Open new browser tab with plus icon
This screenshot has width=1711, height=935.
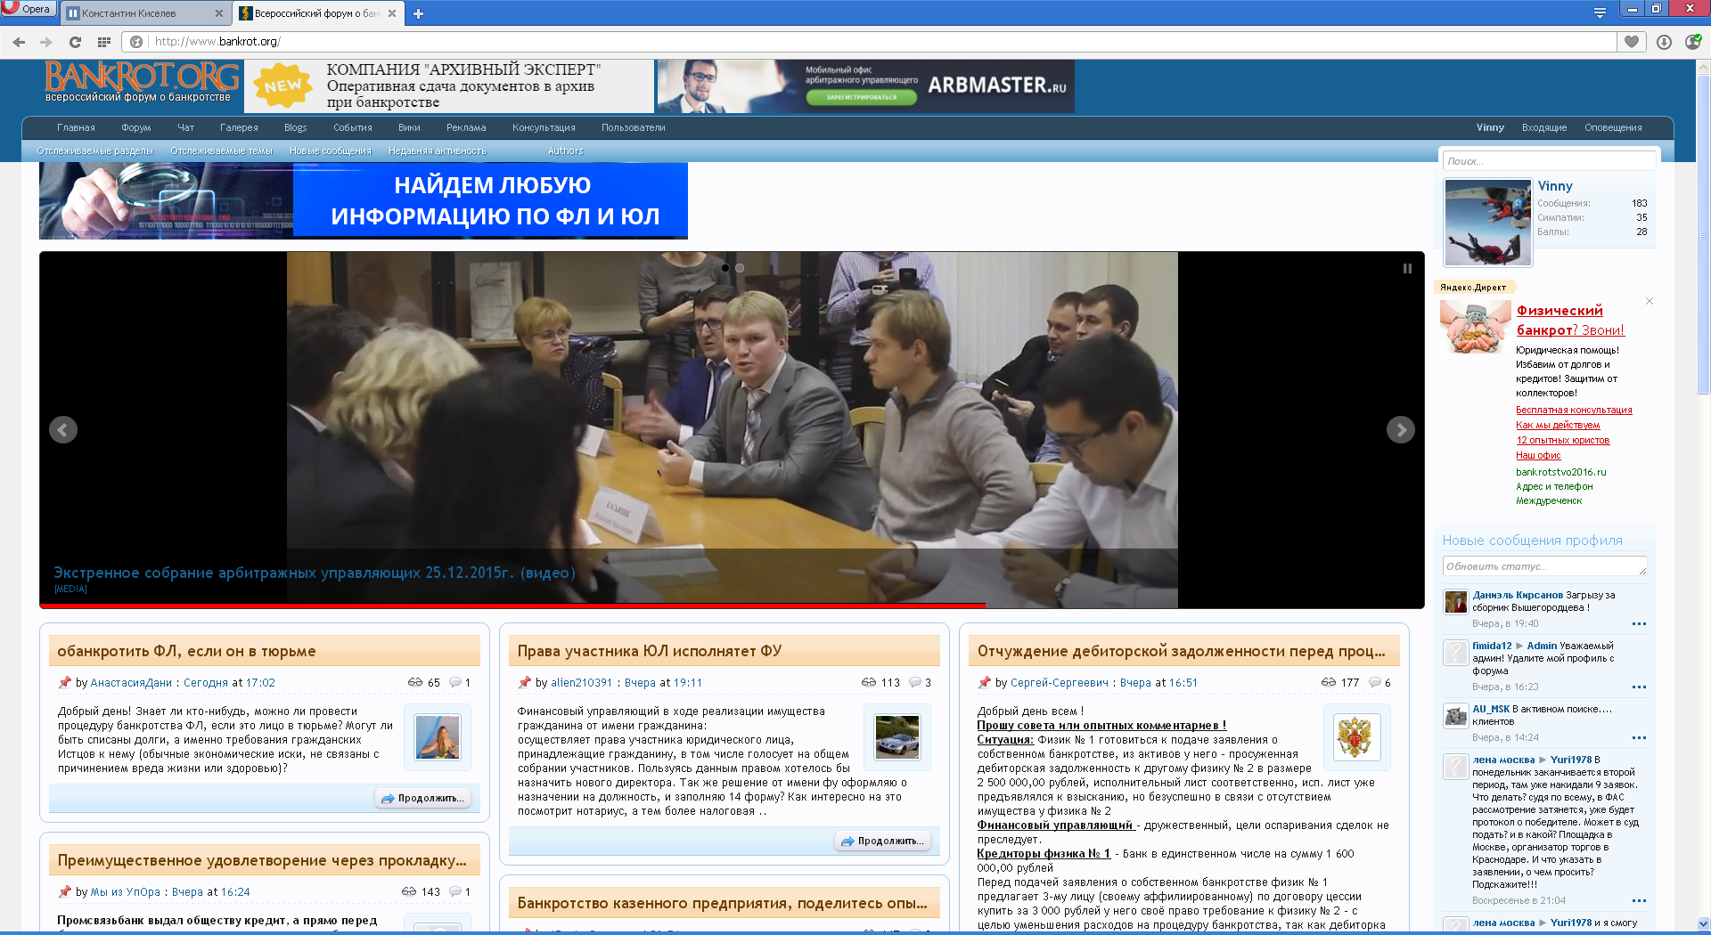pos(418,13)
